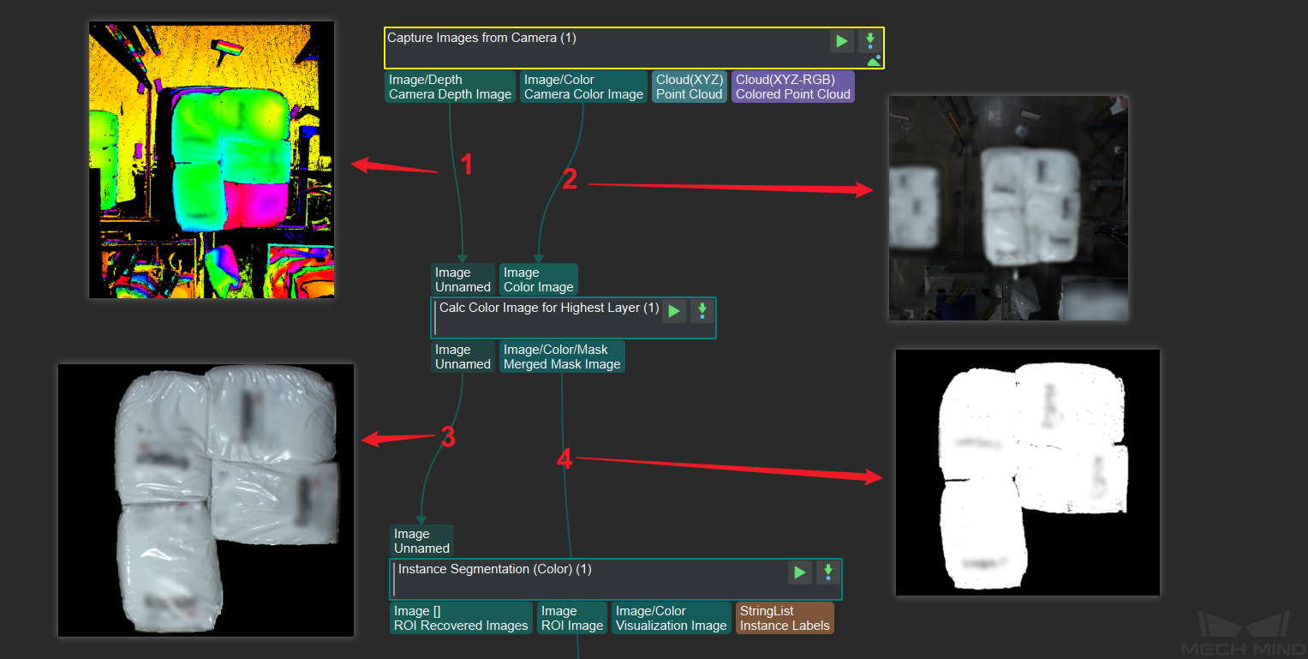Click the image preview icon on the Capture node
1308x659 pixels.
tap(874, 60)
